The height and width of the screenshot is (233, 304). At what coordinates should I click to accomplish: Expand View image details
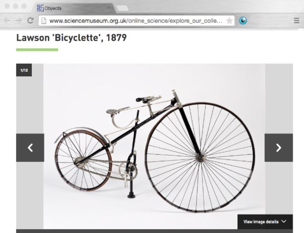pos(265,222)
